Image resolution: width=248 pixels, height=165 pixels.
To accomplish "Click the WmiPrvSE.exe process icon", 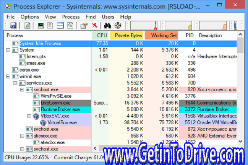I will pyautogui.click(x=36, y=96).
